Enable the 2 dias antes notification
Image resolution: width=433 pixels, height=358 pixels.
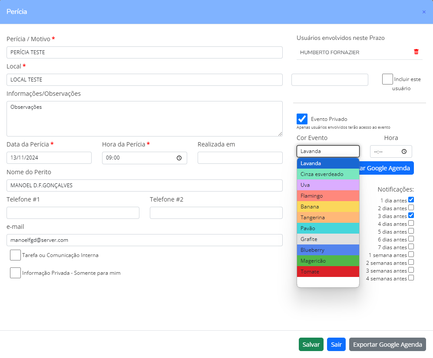411,208
